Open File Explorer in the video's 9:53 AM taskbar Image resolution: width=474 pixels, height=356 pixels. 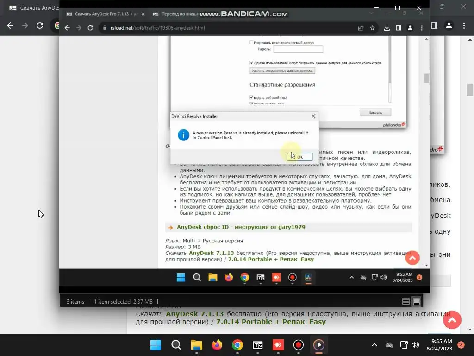click(x=213, y=277)
